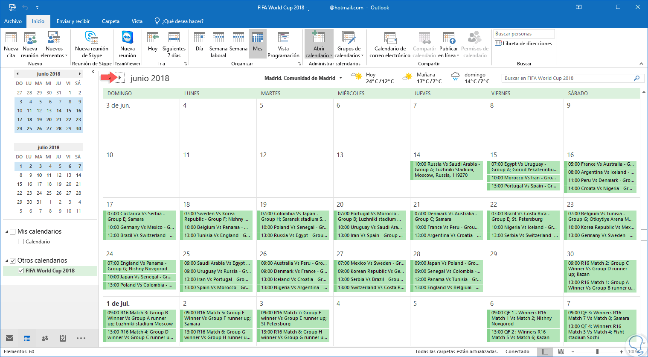Viewport: 648px width, 357px height.
Task: Switch to Enviar y recibir tab
Action: click(x=73, y=21)
